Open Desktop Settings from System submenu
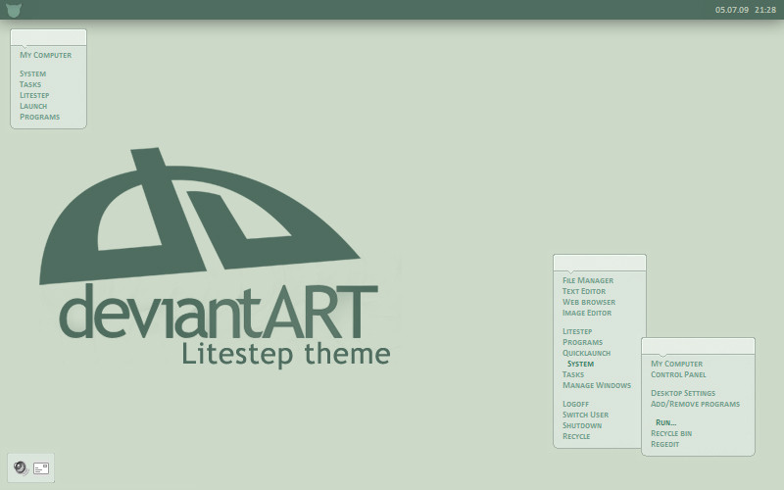784x490 pixels. point(683,393)
